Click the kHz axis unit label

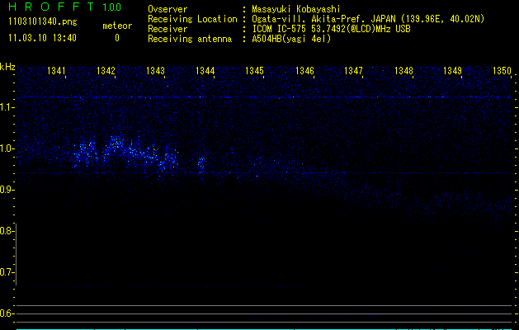7,67
